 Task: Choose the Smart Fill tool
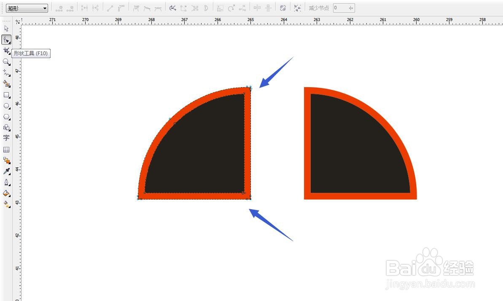click(6, 84)
